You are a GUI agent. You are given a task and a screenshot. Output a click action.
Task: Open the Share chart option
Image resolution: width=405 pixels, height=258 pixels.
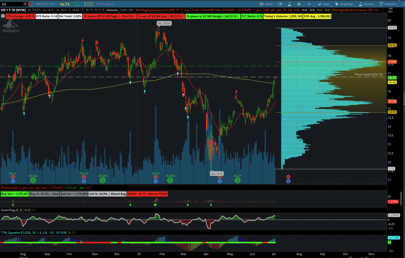coord(266,4)
